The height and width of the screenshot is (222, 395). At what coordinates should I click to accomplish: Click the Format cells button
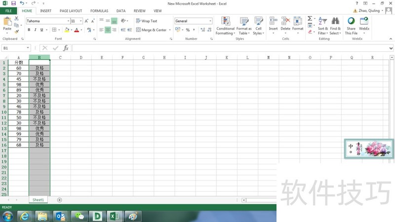[298, 26]
